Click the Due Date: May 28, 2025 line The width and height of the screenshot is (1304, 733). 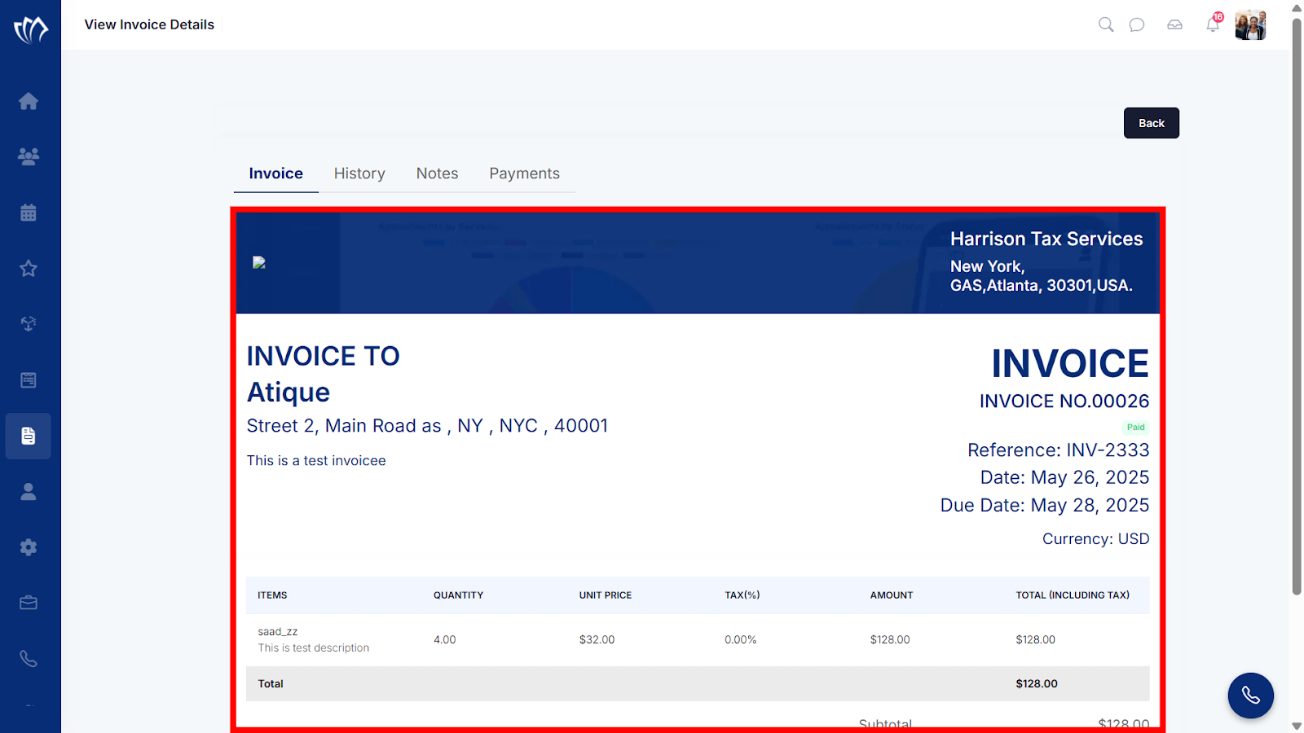click(x=1045, y=506)
